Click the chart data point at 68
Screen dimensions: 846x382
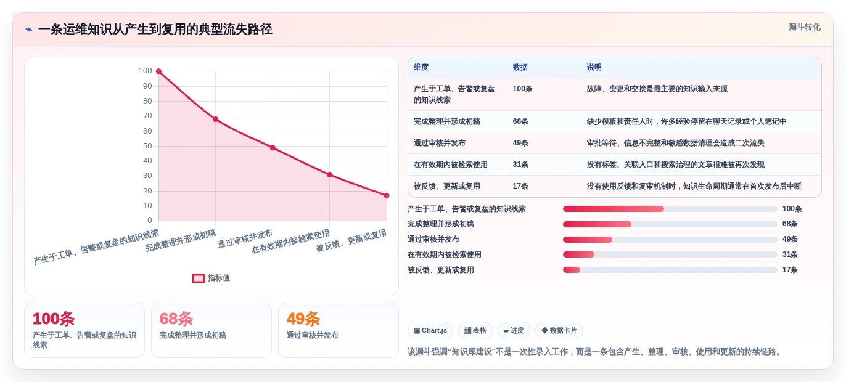click(x=215, y=119)
